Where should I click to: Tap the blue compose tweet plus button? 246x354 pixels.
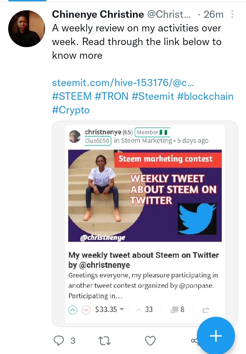tap(216, 336)
